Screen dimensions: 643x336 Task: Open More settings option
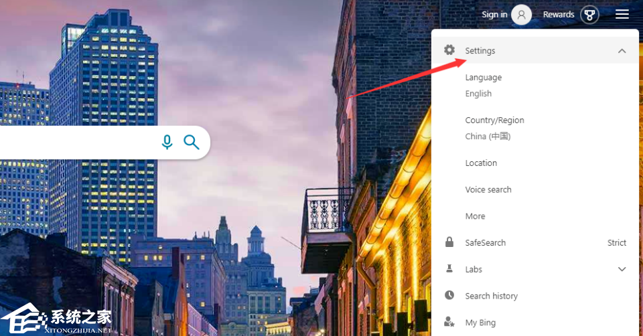tap(475, 216)
